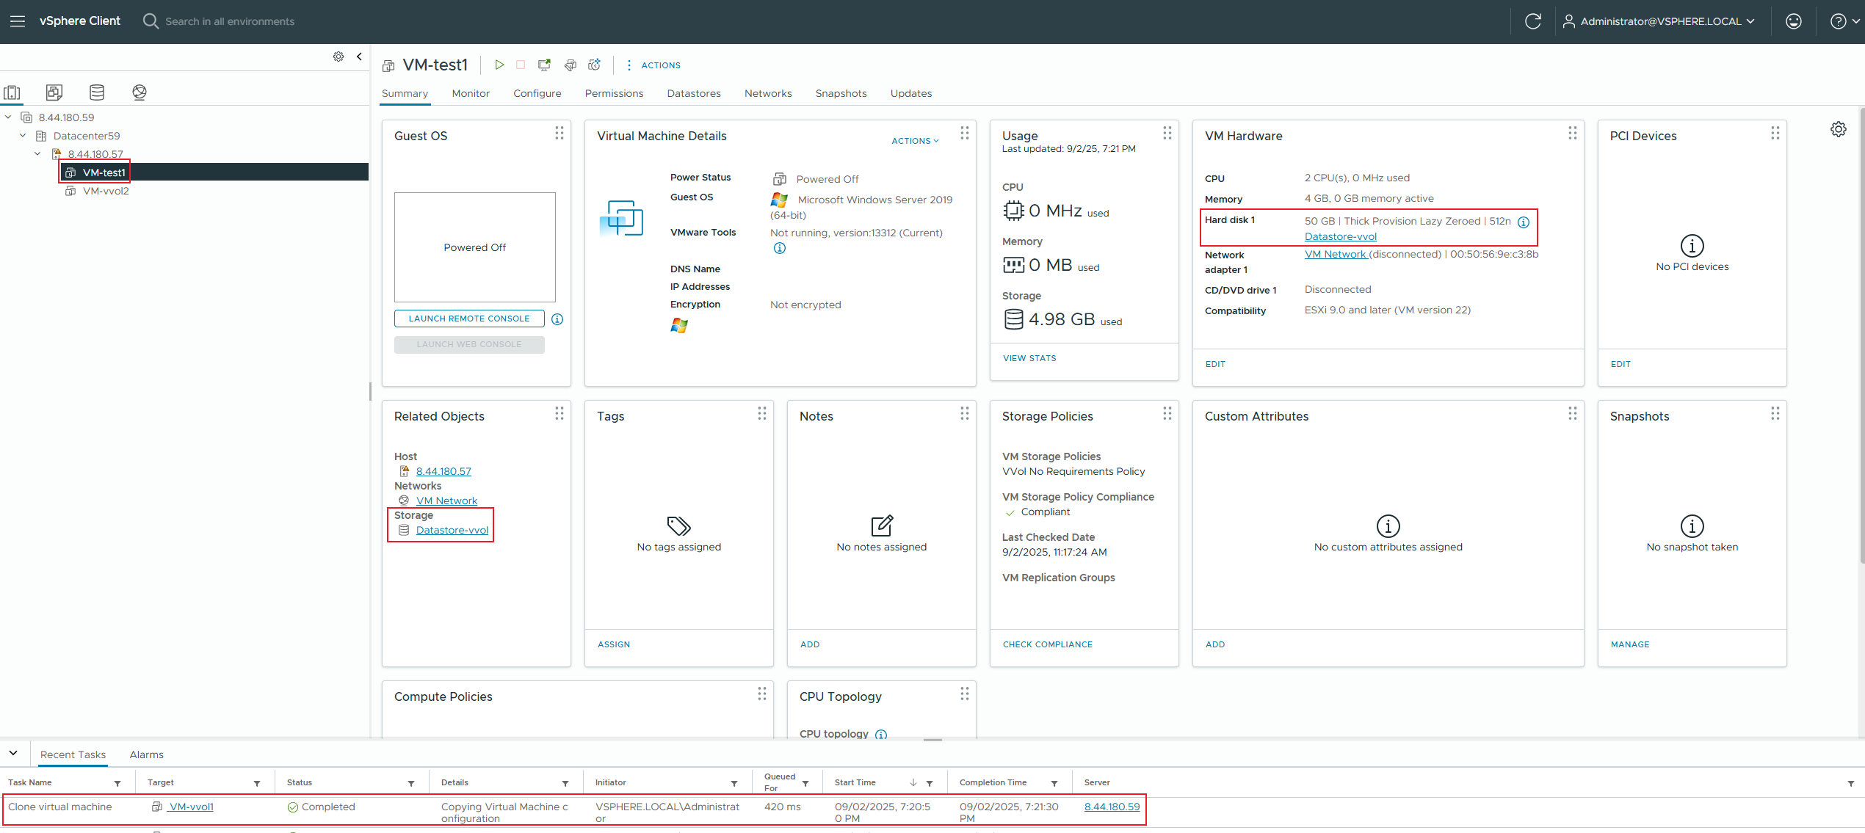The width and height of the screenshot is (1865, 833).
Task: Switch to VMs and Templates inventory view
Action: pyautogui.click(x=54, y=92)
